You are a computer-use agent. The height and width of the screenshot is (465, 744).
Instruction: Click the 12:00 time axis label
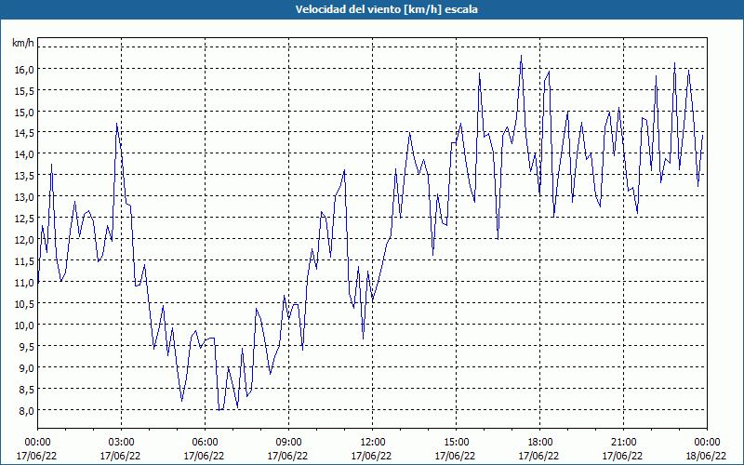(373, 443)
